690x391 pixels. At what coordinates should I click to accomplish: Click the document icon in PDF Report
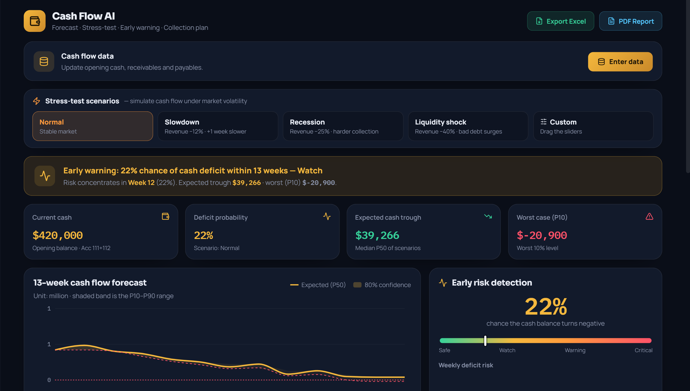611,21
